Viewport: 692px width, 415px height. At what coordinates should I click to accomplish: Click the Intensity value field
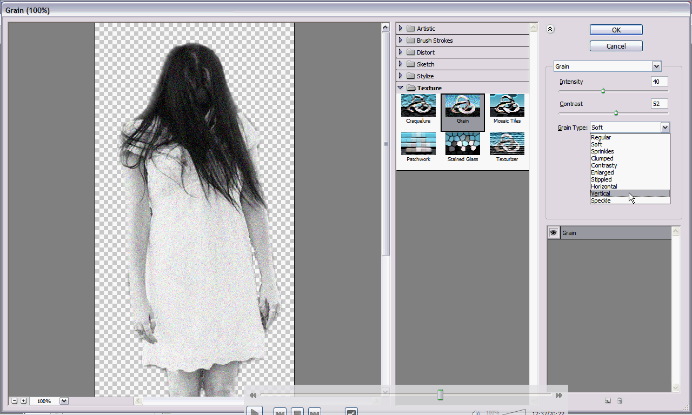pyautogui.click(x=659, y=82)
